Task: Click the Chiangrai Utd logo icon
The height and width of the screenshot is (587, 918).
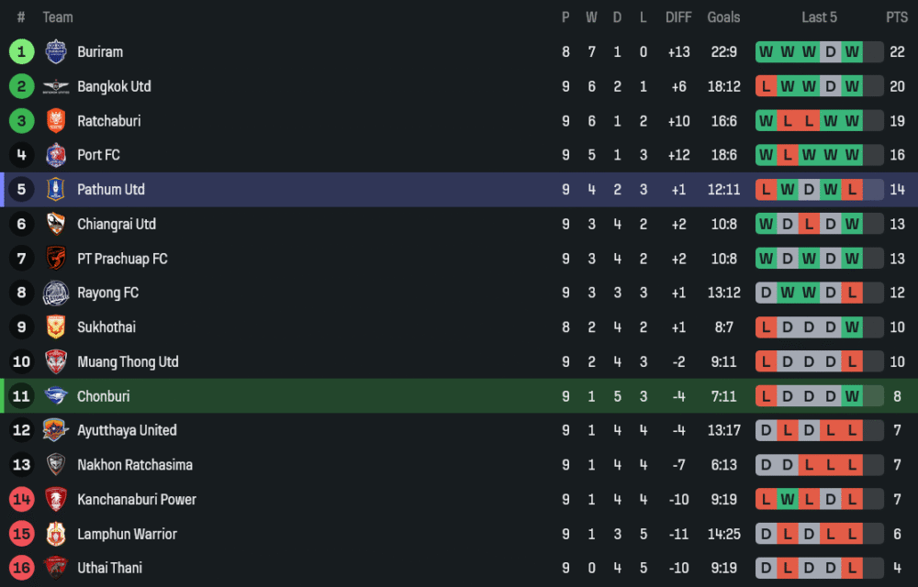Action: point(56,224)
